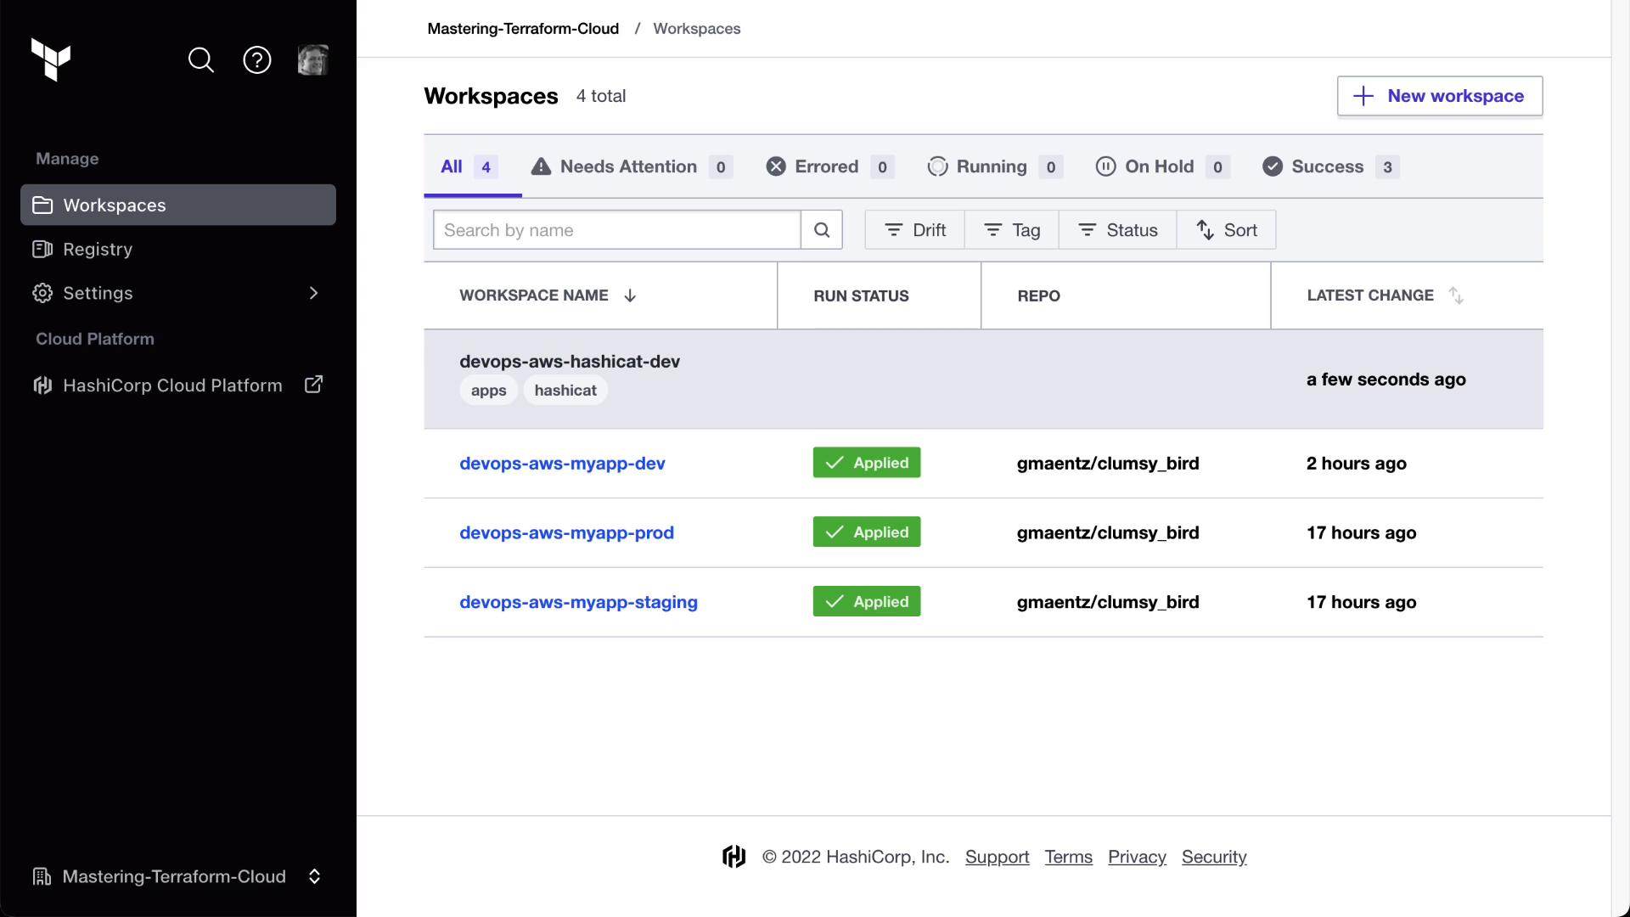The height and width of the screenshot is (917, 1630).
Task: Sort by Workspace Name column header
Action: click(x=548, y=295)
